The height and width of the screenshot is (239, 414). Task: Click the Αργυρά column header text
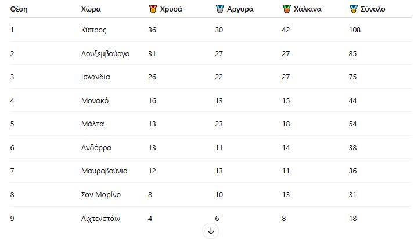point(240,9)
